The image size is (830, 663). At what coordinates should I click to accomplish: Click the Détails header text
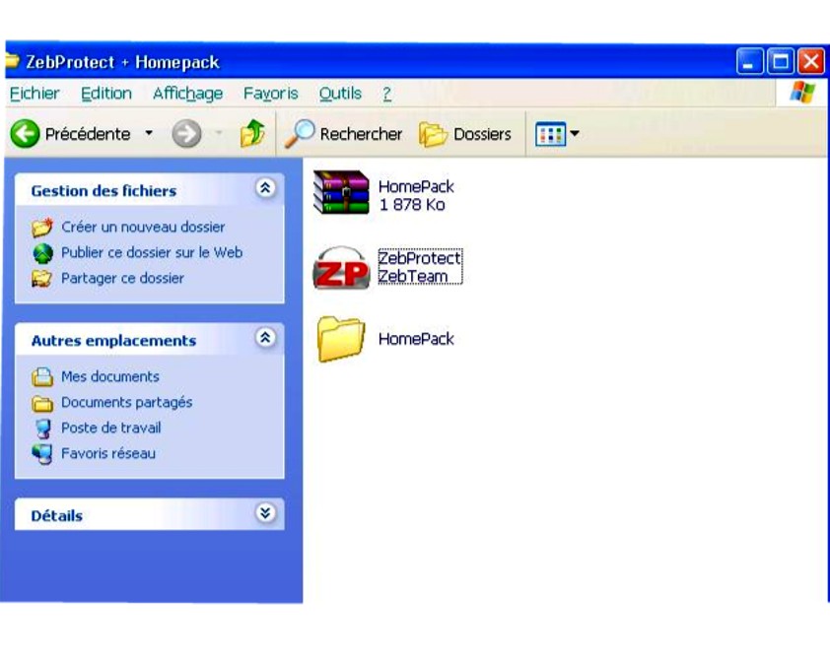[x=56, y=516]
